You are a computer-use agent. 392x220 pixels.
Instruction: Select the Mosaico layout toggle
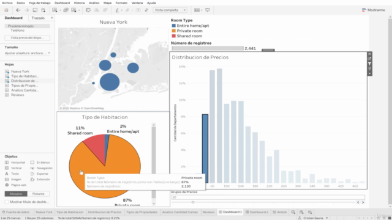click(x=16, y=194)
